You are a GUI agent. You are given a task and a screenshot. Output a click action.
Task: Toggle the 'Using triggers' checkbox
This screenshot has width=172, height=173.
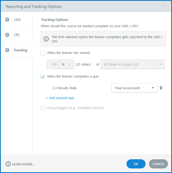43,108
